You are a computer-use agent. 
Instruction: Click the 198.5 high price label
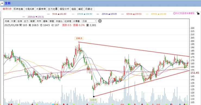tap(79, 38)
